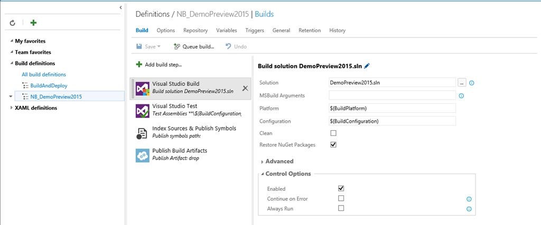Viewport: 541px width, 225px height.
Task: Click Queue build... button label
Action: (199, 46)
